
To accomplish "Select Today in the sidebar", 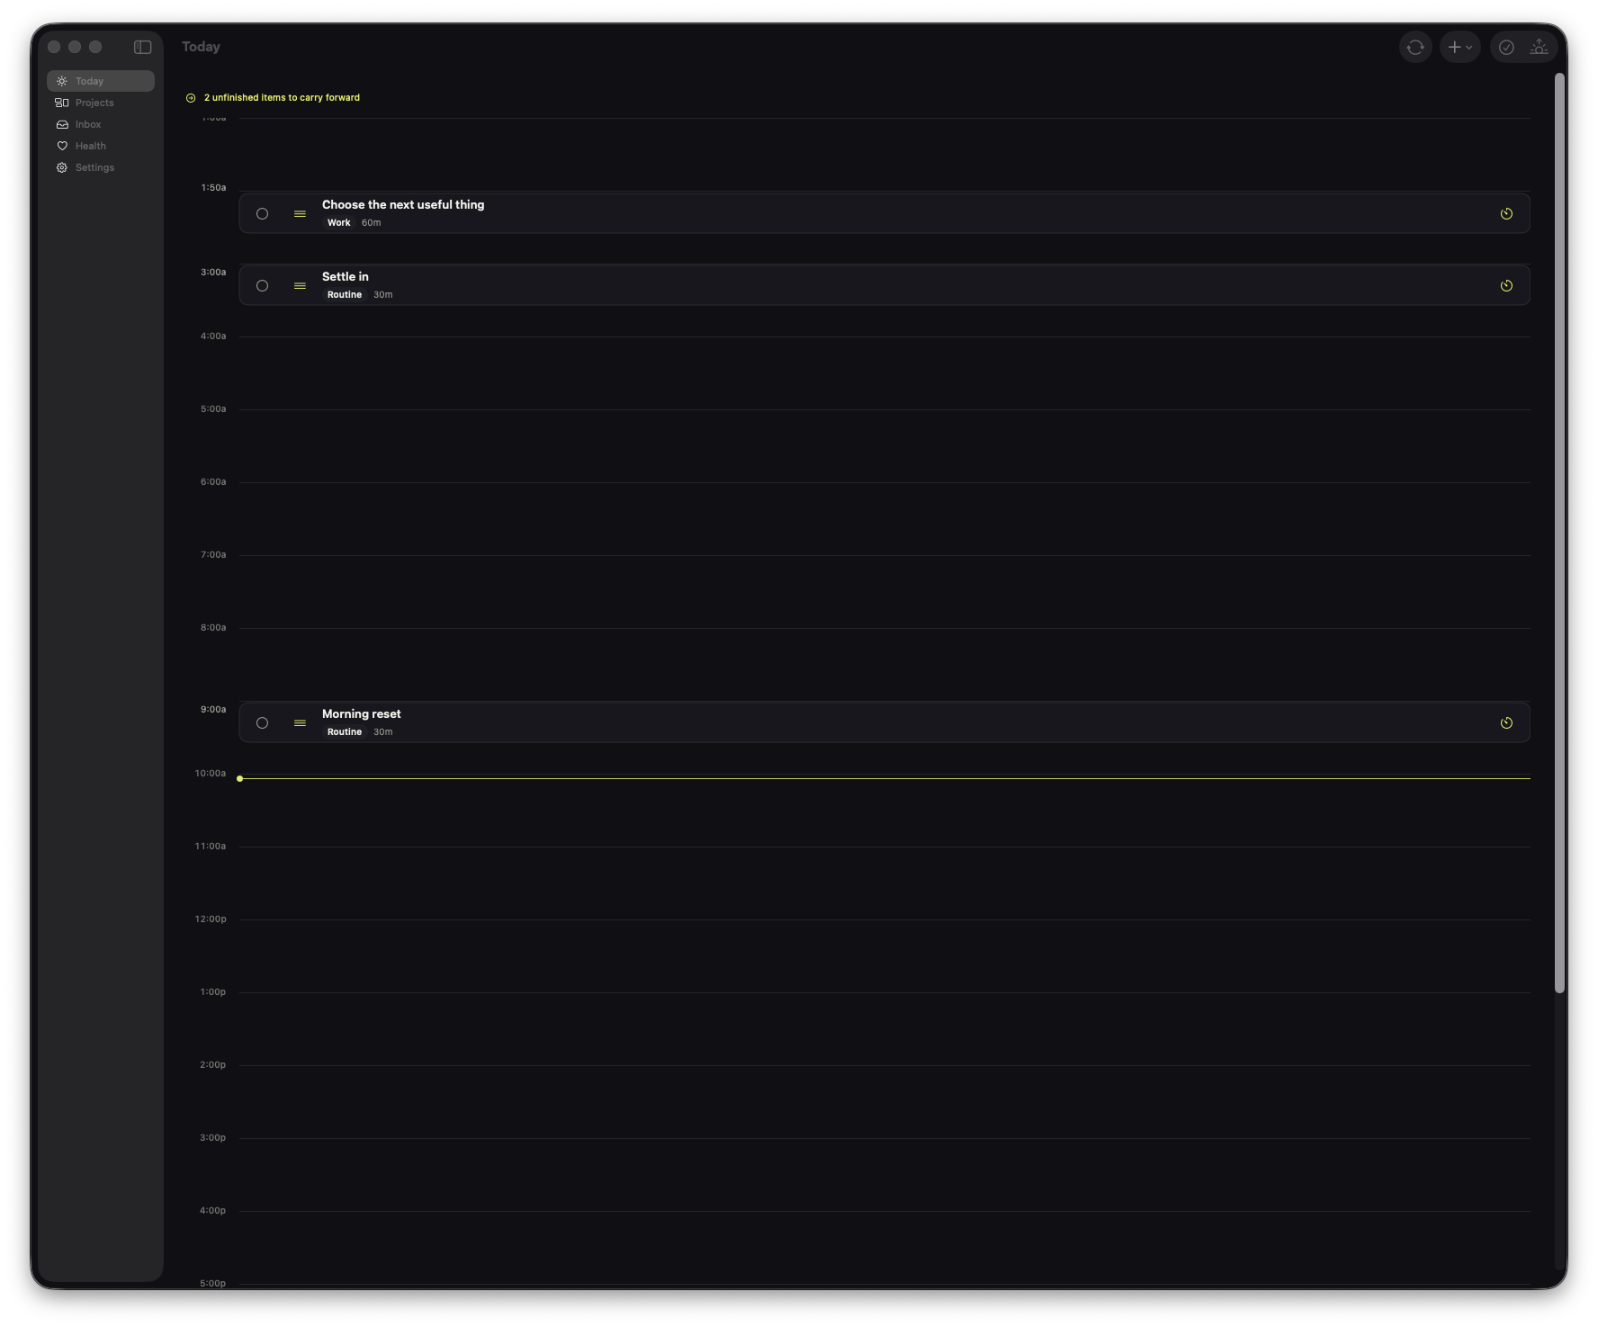I will point(101,81).
